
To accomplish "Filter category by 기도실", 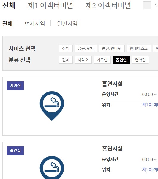I will point(102,60).
